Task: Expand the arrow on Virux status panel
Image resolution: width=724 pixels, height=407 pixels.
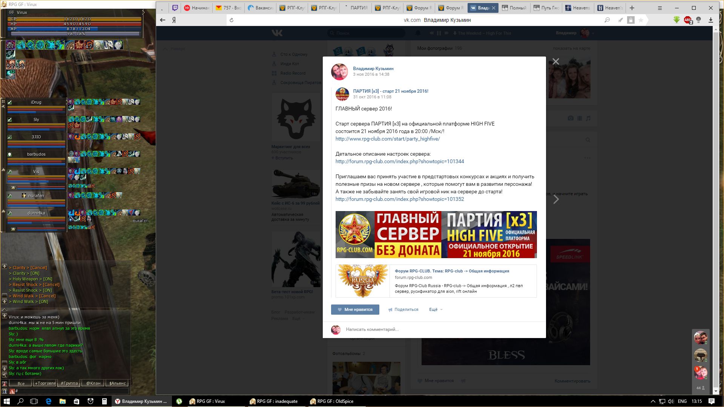Action: tap(143, 12)
